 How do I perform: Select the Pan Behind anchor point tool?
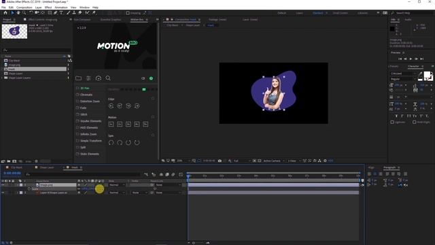point(43,13)
